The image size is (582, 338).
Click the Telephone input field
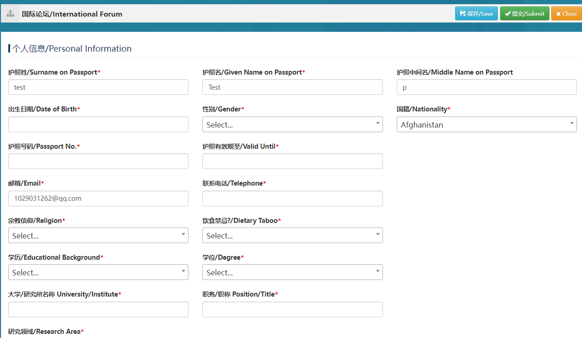coord(292,198)
